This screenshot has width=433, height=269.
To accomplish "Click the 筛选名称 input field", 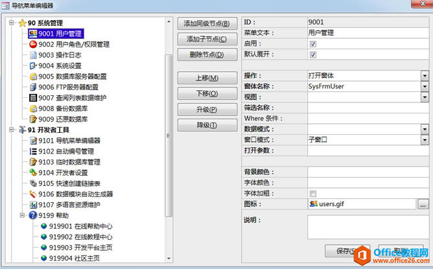I will pyautogui.click(x=368, y=108).
